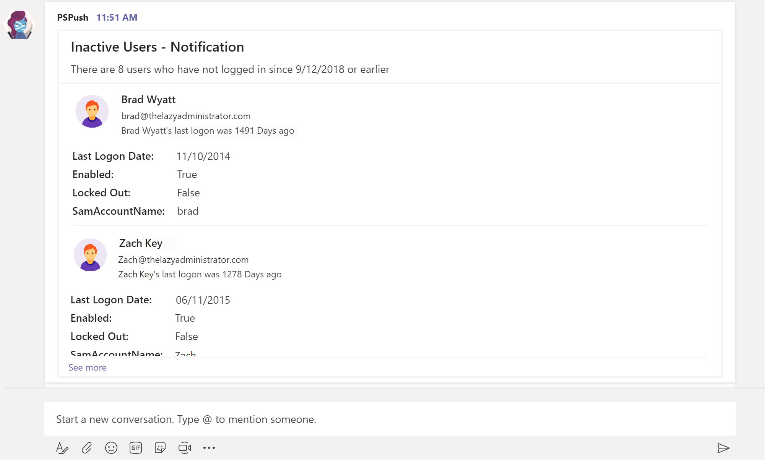Click the Zach Key name heading

click(141, 243)
